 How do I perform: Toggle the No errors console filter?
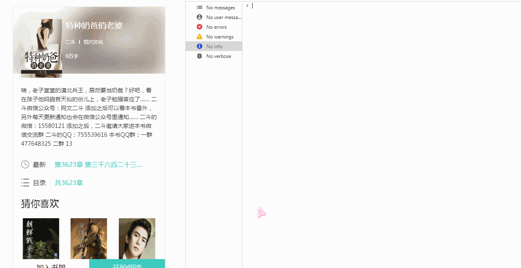click(x=217, y=27)
